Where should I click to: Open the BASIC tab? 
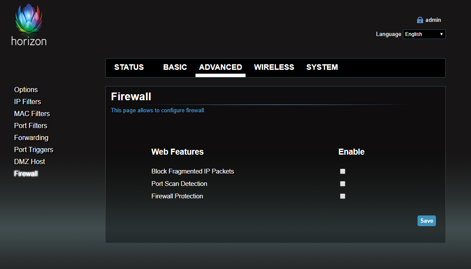[175, 67]
